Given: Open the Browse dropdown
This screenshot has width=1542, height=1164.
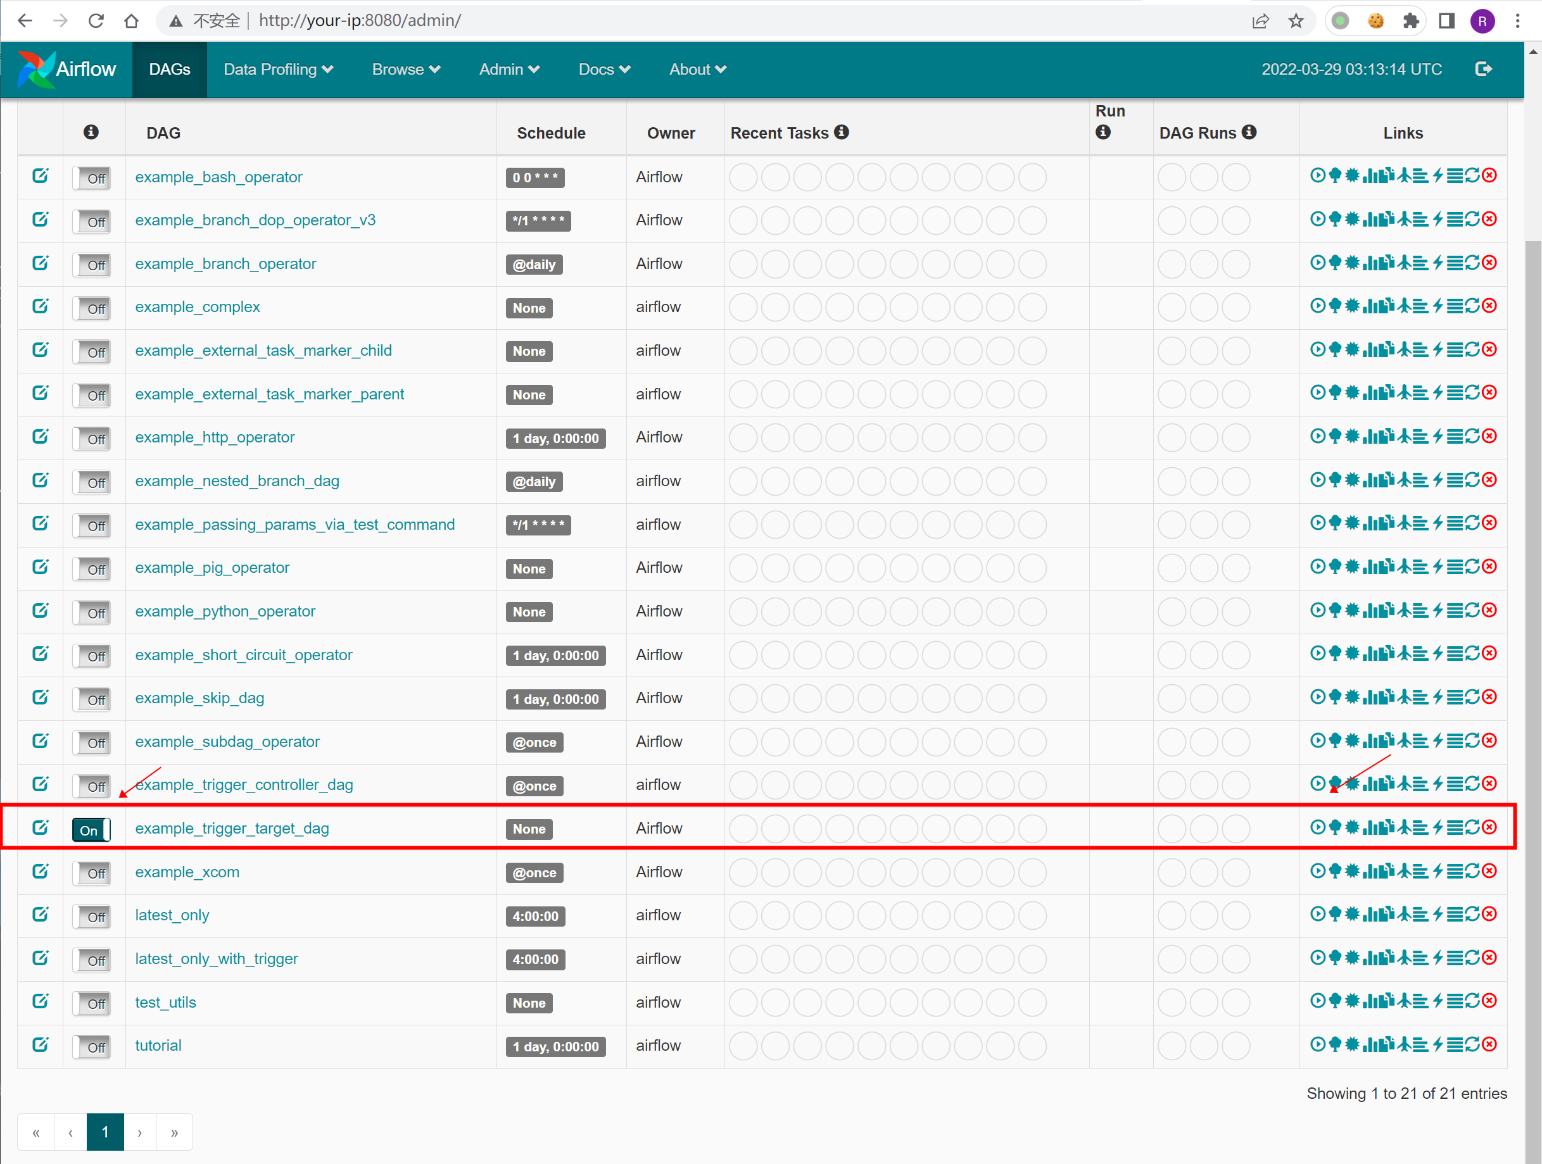Looking at the screenshot, I should click(406, 69).
